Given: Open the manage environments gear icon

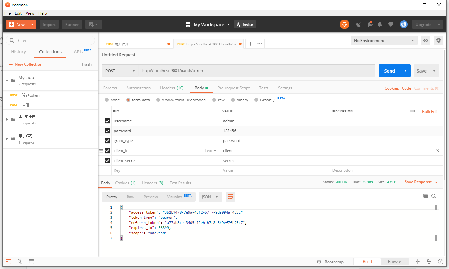Looking at the screenshot, I should click(x=438, y=41).
